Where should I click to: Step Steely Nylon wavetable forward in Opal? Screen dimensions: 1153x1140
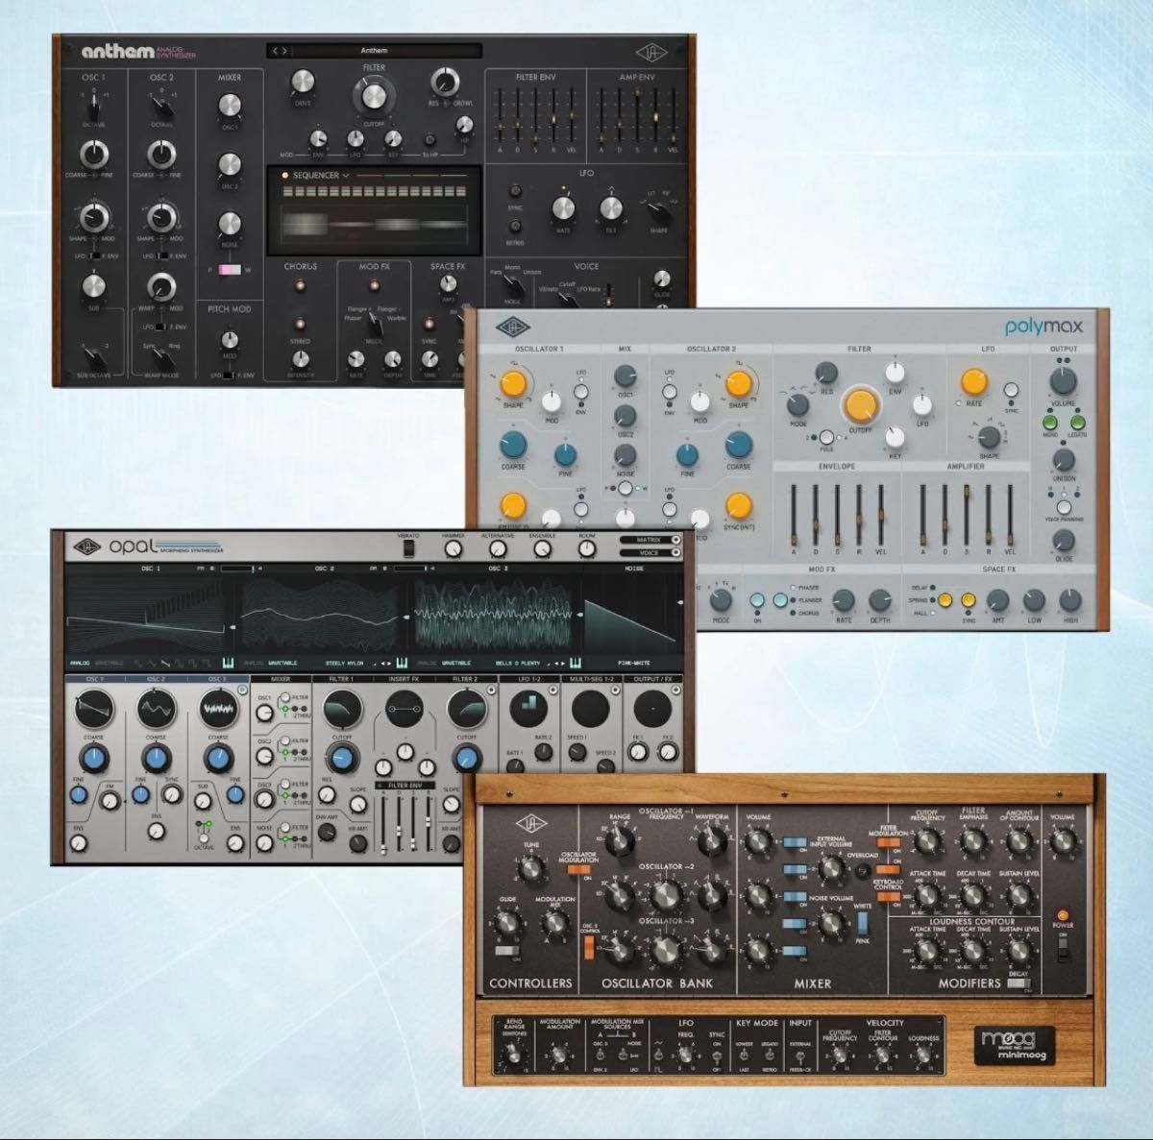[387, 663]
